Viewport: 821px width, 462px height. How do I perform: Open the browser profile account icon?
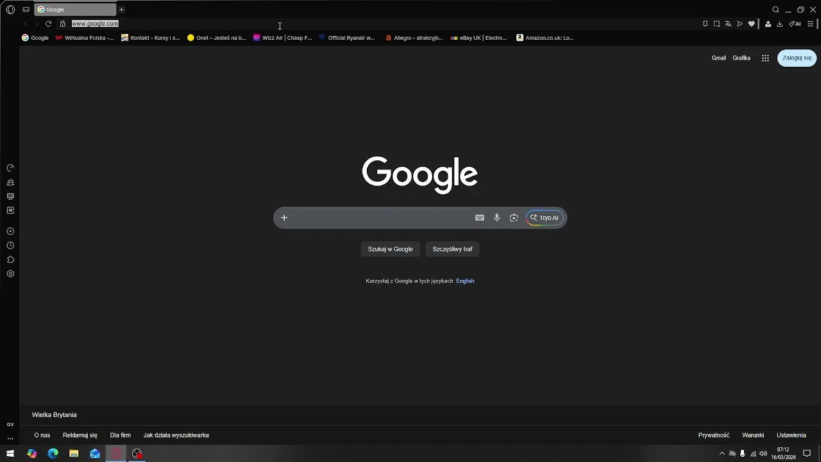coord(768,24)
